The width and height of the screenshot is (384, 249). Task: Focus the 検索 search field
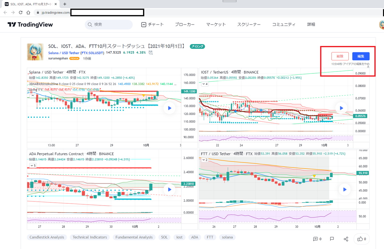point(109,25)
